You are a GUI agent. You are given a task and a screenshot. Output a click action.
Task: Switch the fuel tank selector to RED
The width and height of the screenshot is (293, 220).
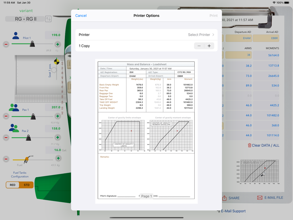click(x=12, y=185)
